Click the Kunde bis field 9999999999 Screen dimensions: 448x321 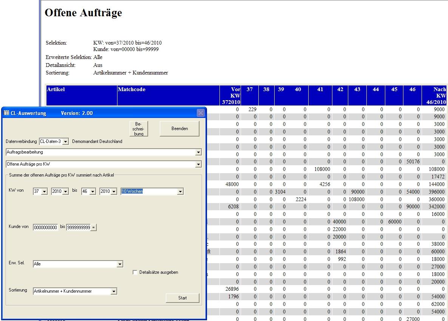tap(79, 228)
